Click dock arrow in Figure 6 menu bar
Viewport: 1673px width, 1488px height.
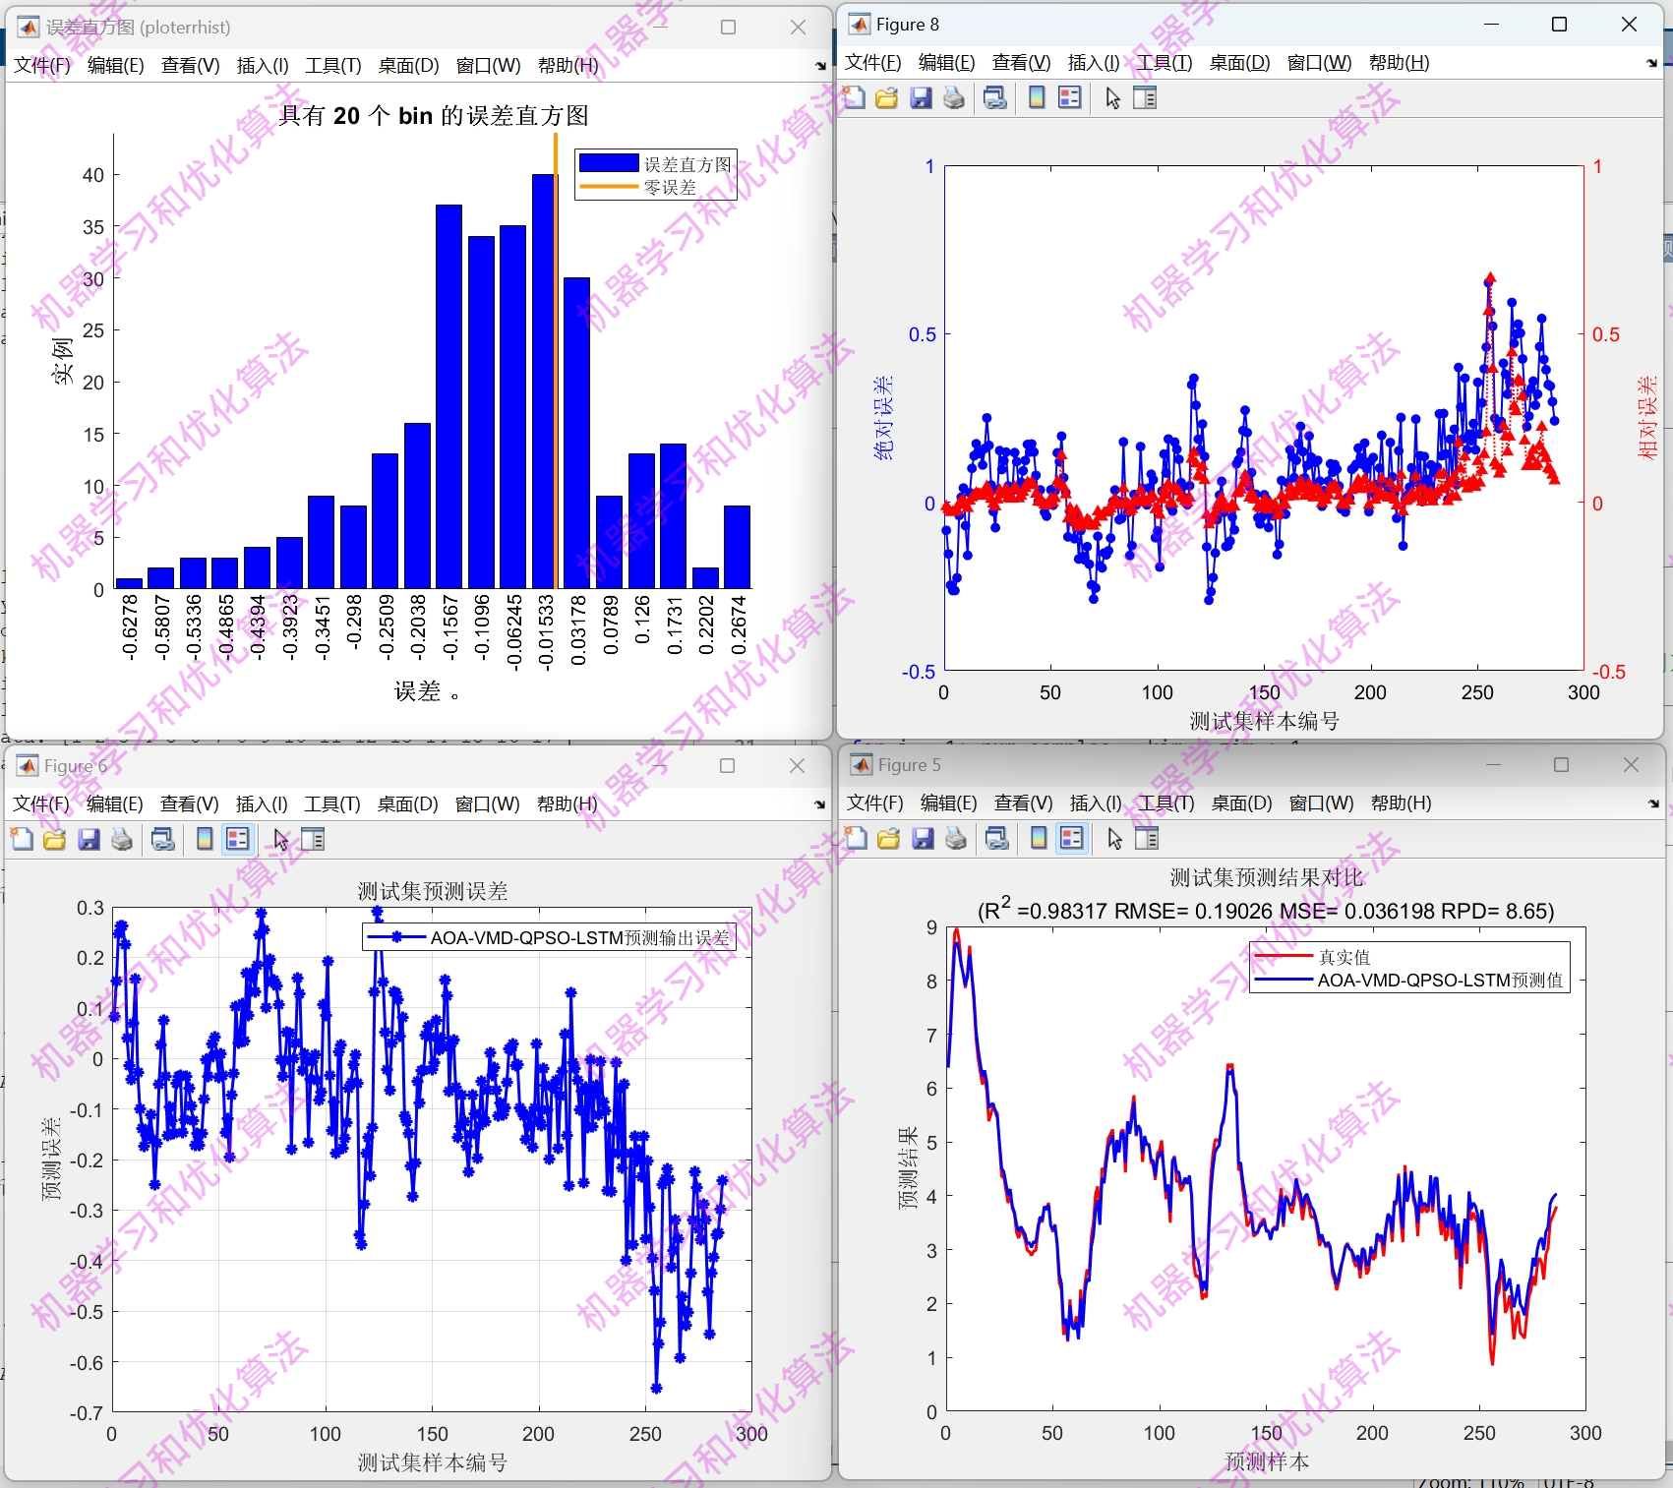click(x=819, y=804)
